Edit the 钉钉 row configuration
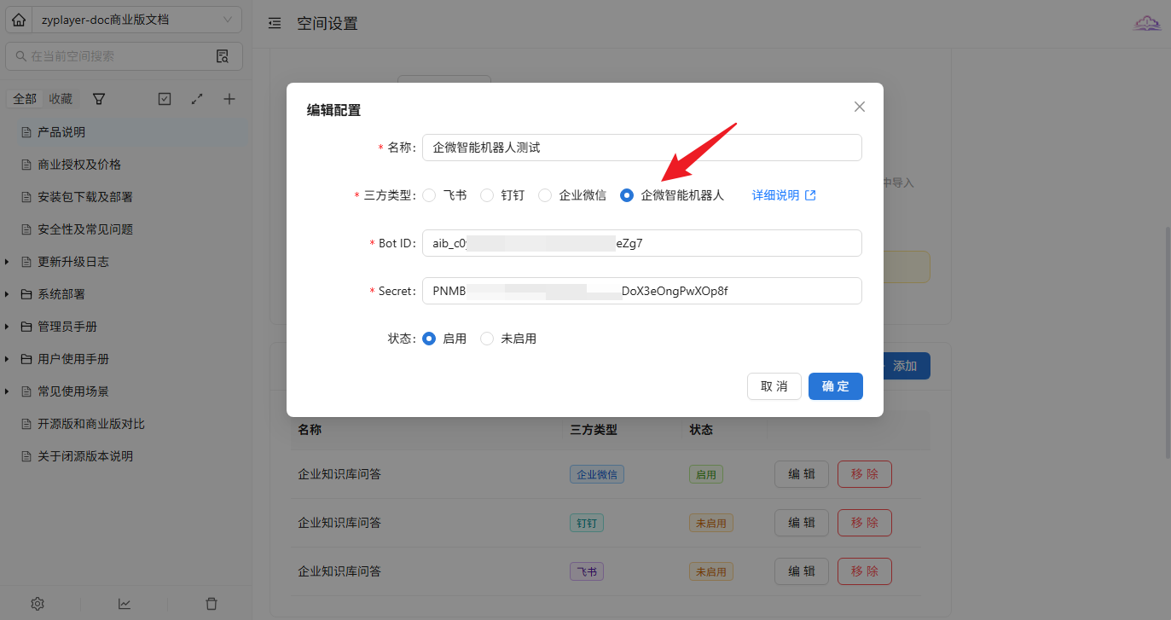Screen dimensions: 1171x620 (802, 523)
